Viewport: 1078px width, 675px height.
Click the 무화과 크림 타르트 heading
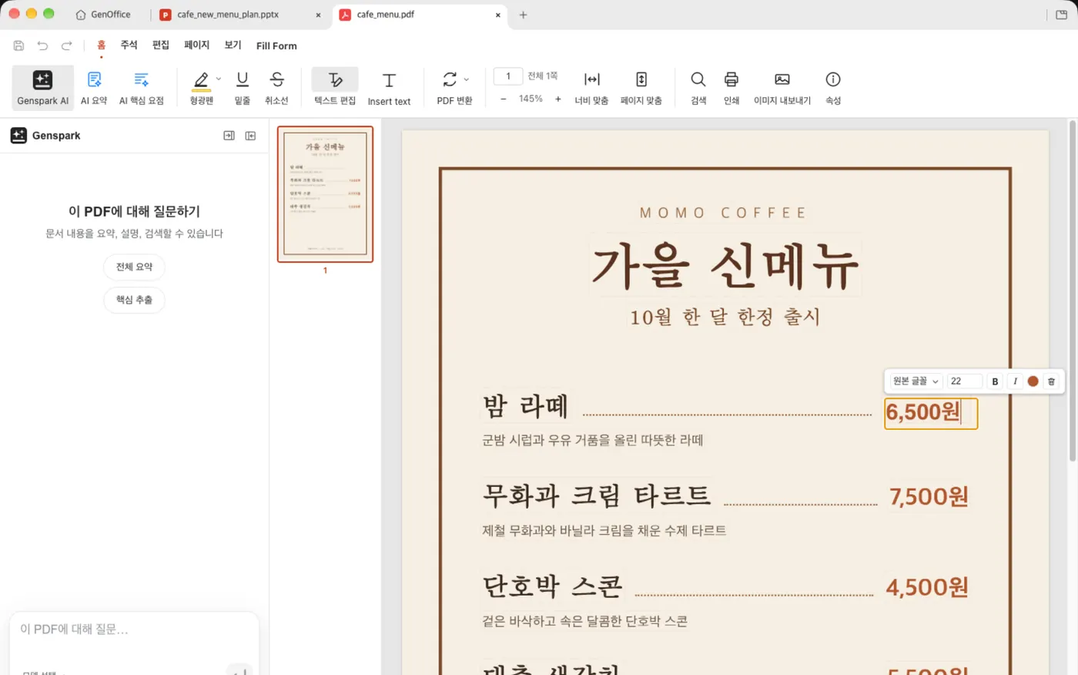597,495
